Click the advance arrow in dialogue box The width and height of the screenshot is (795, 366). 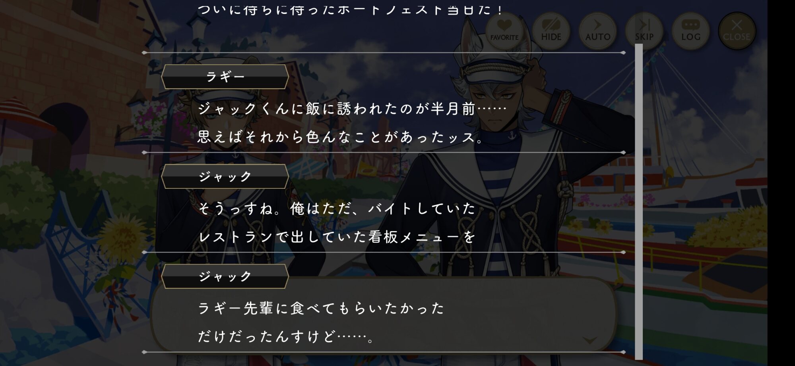coord(590,340)
